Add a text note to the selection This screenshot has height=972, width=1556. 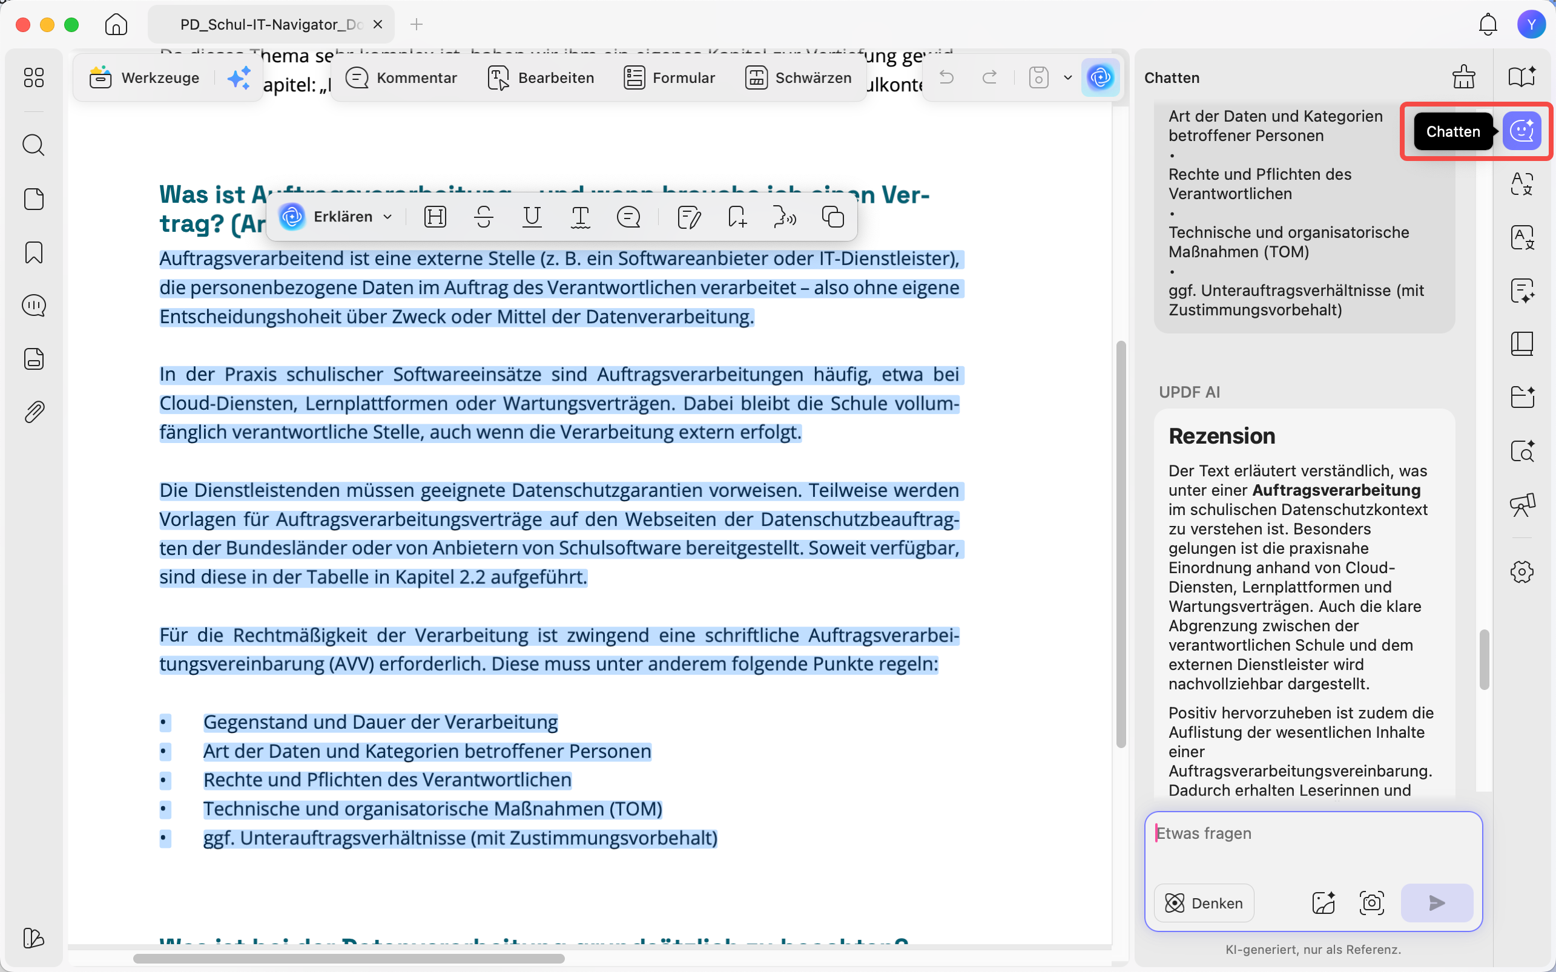point(688,217)
